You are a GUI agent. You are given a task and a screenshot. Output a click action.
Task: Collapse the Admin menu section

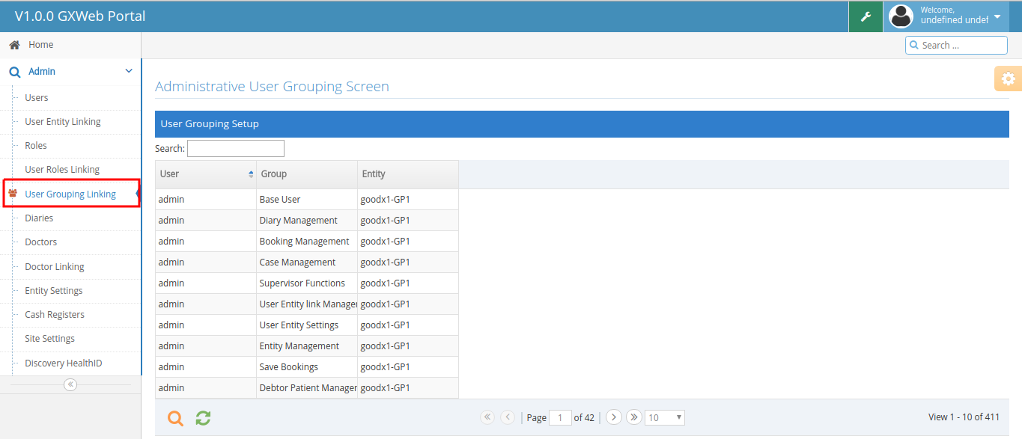click(128, 71)
